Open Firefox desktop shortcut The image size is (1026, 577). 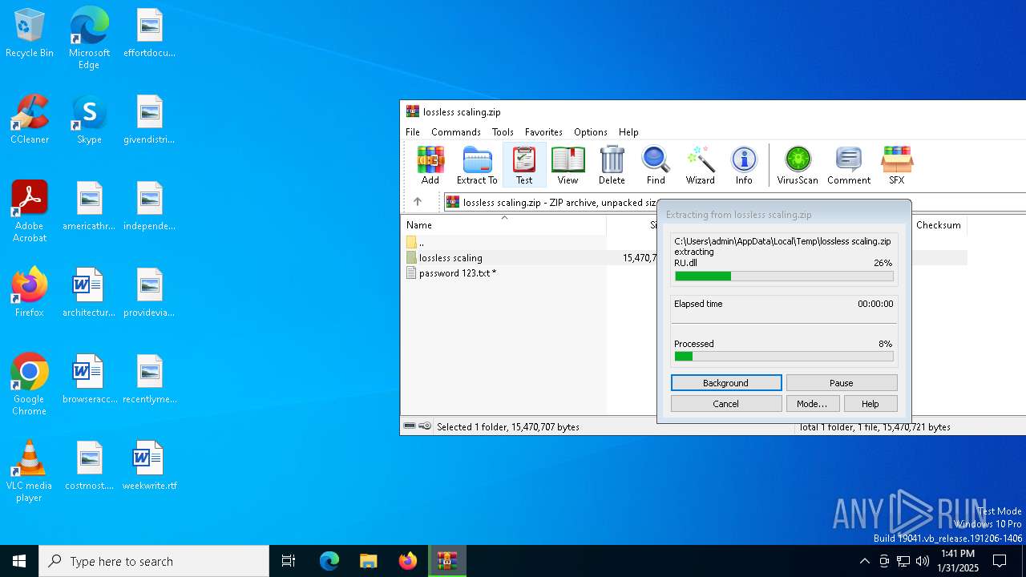tap(30, 293)
